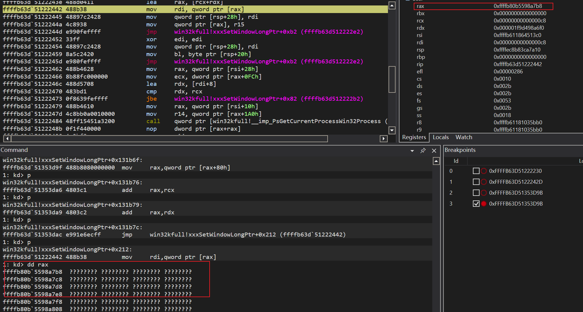Select breakpoint address 0xFFFFB63D51222230

tap(515, 171)
